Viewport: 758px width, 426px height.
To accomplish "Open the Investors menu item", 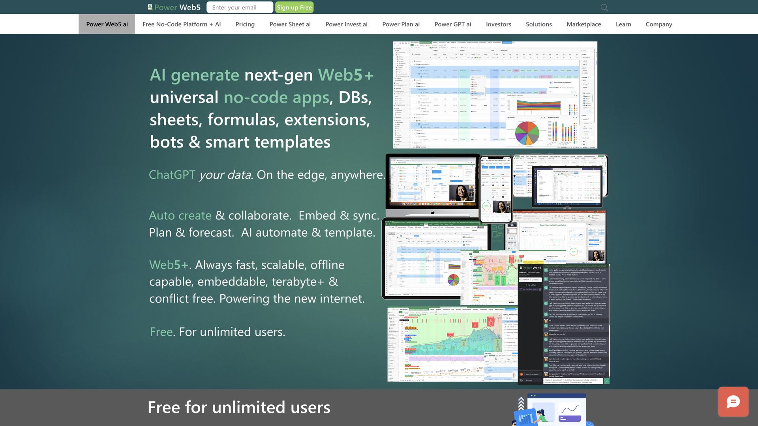I will pos(498,24).
